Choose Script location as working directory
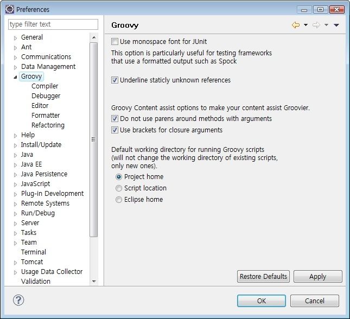The height and width of the screenshot is (319, 350). point(118,188)
